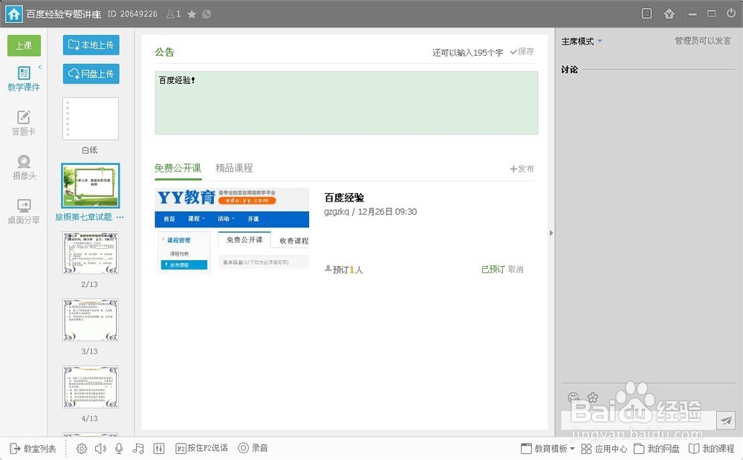Open 主席模式 mode dropdown
Viewport: 743px width, 460px height.
pyautogui.click(x=582, y=41)
